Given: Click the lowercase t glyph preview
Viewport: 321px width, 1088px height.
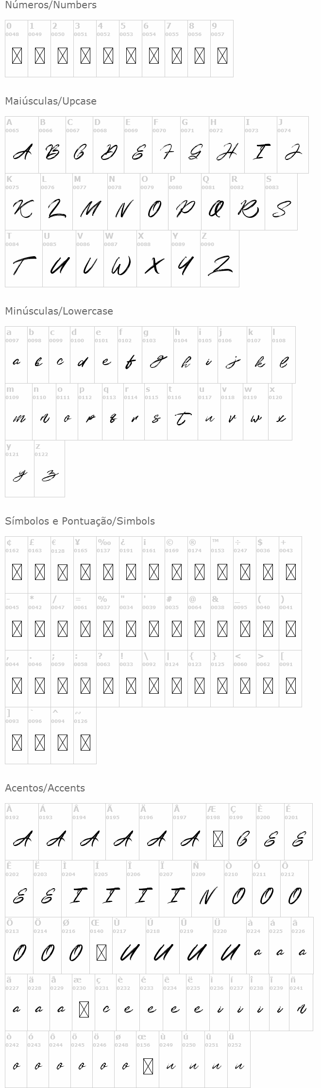Looking at the screenshot, I should point(182,419).
